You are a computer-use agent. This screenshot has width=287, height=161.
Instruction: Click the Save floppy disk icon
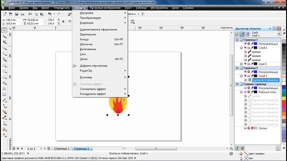point(17,14)
